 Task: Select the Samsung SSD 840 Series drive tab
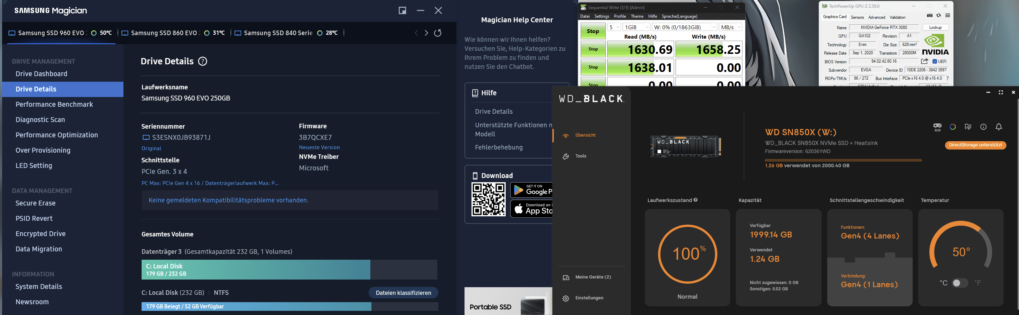click(286, 33)
